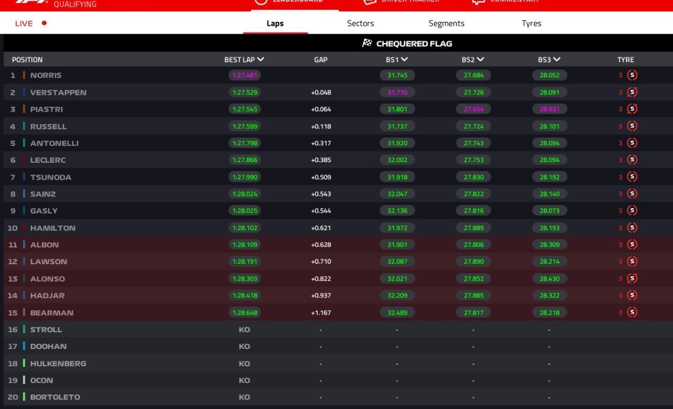Viewport: 673px width, 409px height.
Task: Click the red live indicator dot
Action: coord(44,24)
